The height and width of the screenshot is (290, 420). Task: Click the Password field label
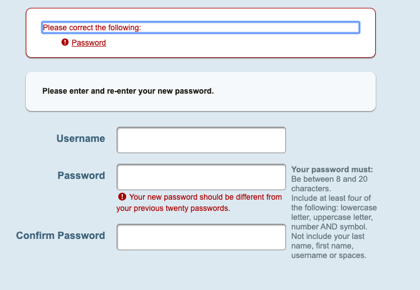81,176
